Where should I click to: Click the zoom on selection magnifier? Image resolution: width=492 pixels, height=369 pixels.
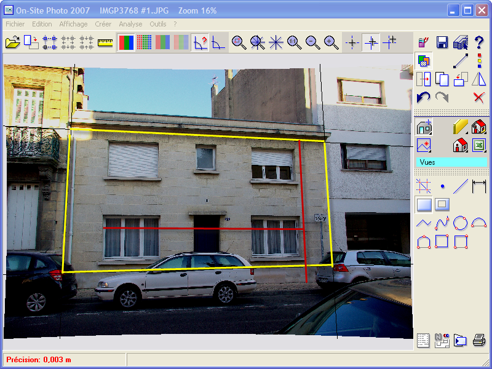(x=239, y=42)
